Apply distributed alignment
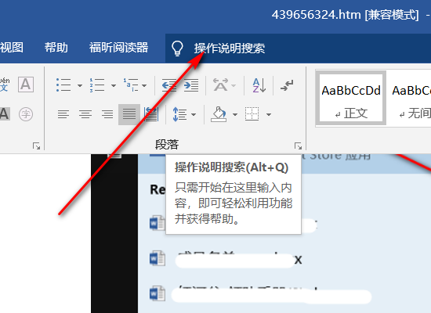 (x=151, y=114)
